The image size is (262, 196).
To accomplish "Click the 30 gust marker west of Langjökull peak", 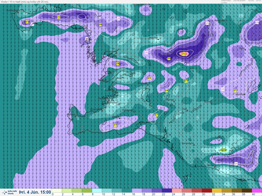I will 169,59.
